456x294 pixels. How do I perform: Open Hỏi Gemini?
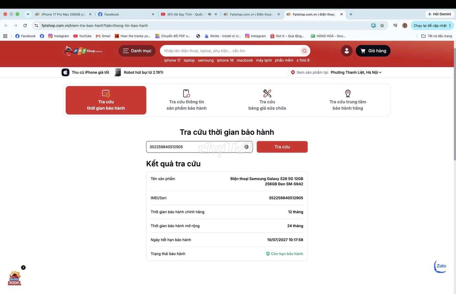[440, 14]
